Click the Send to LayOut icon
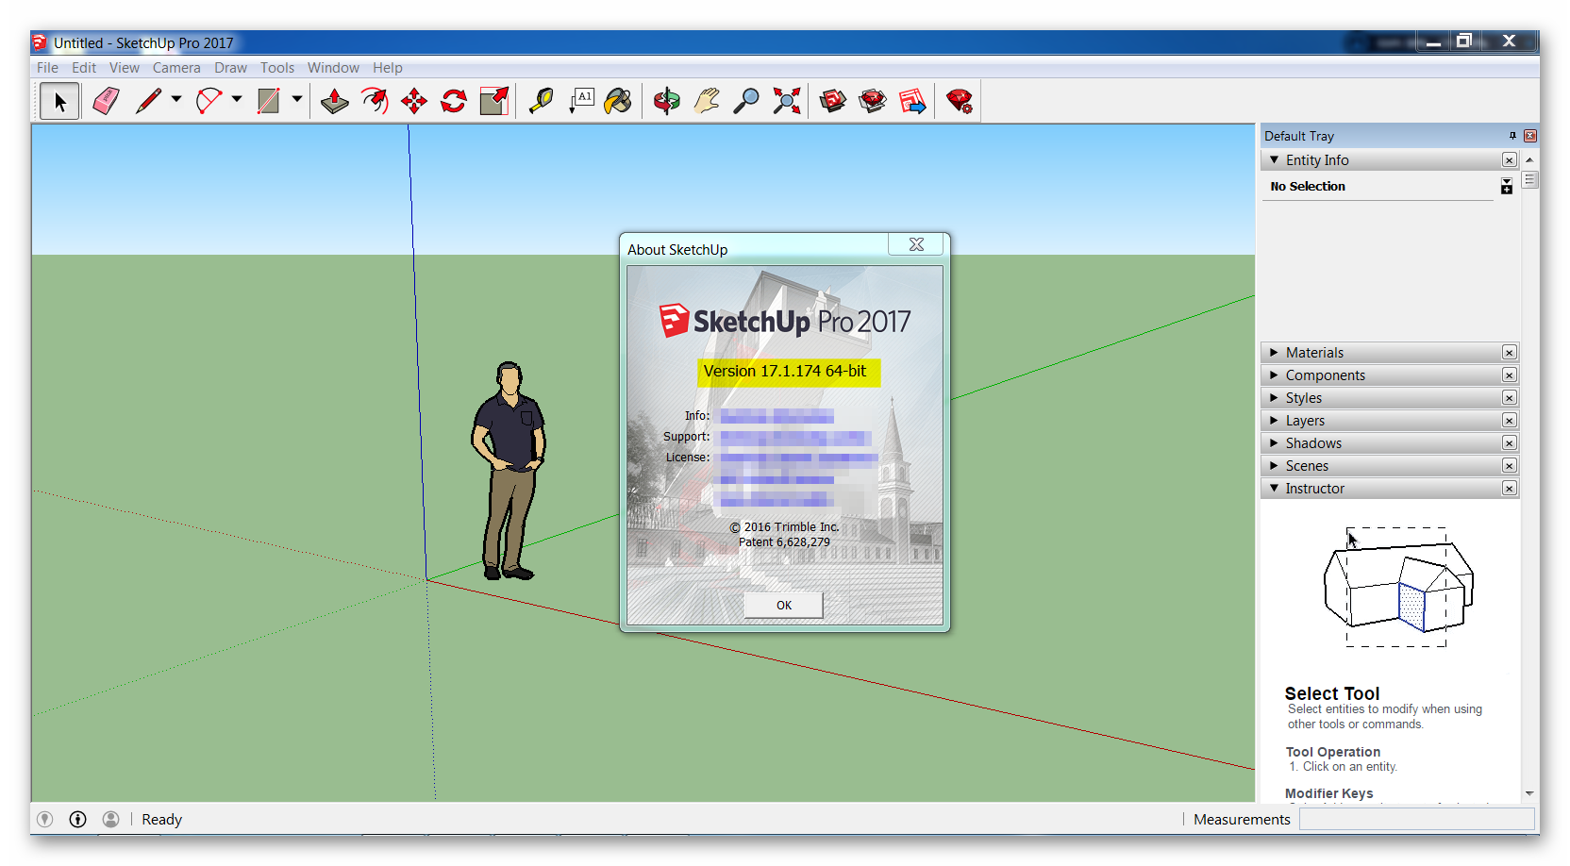 point(912,101)
